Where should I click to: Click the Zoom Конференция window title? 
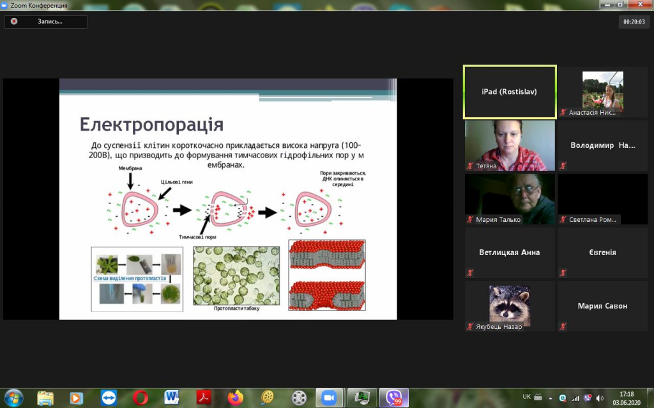click(39, 6)
